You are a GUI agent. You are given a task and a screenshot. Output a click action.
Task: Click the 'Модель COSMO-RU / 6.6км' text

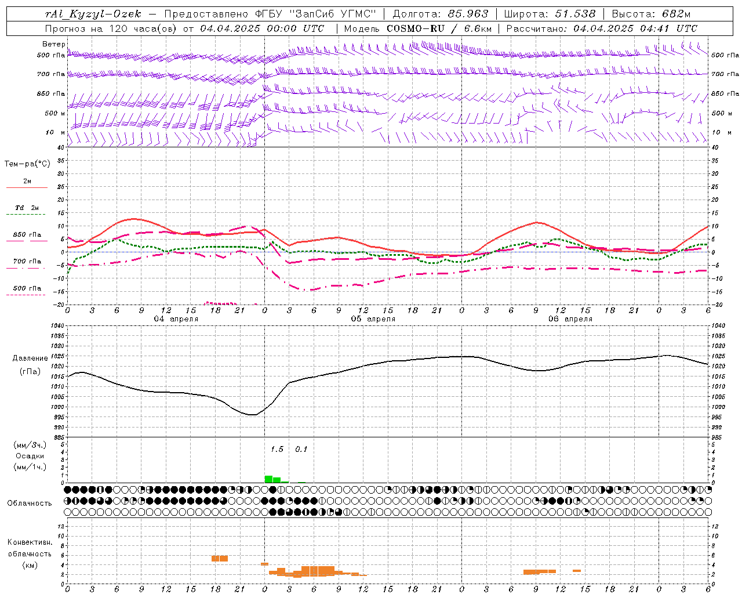tap(418, 28)
